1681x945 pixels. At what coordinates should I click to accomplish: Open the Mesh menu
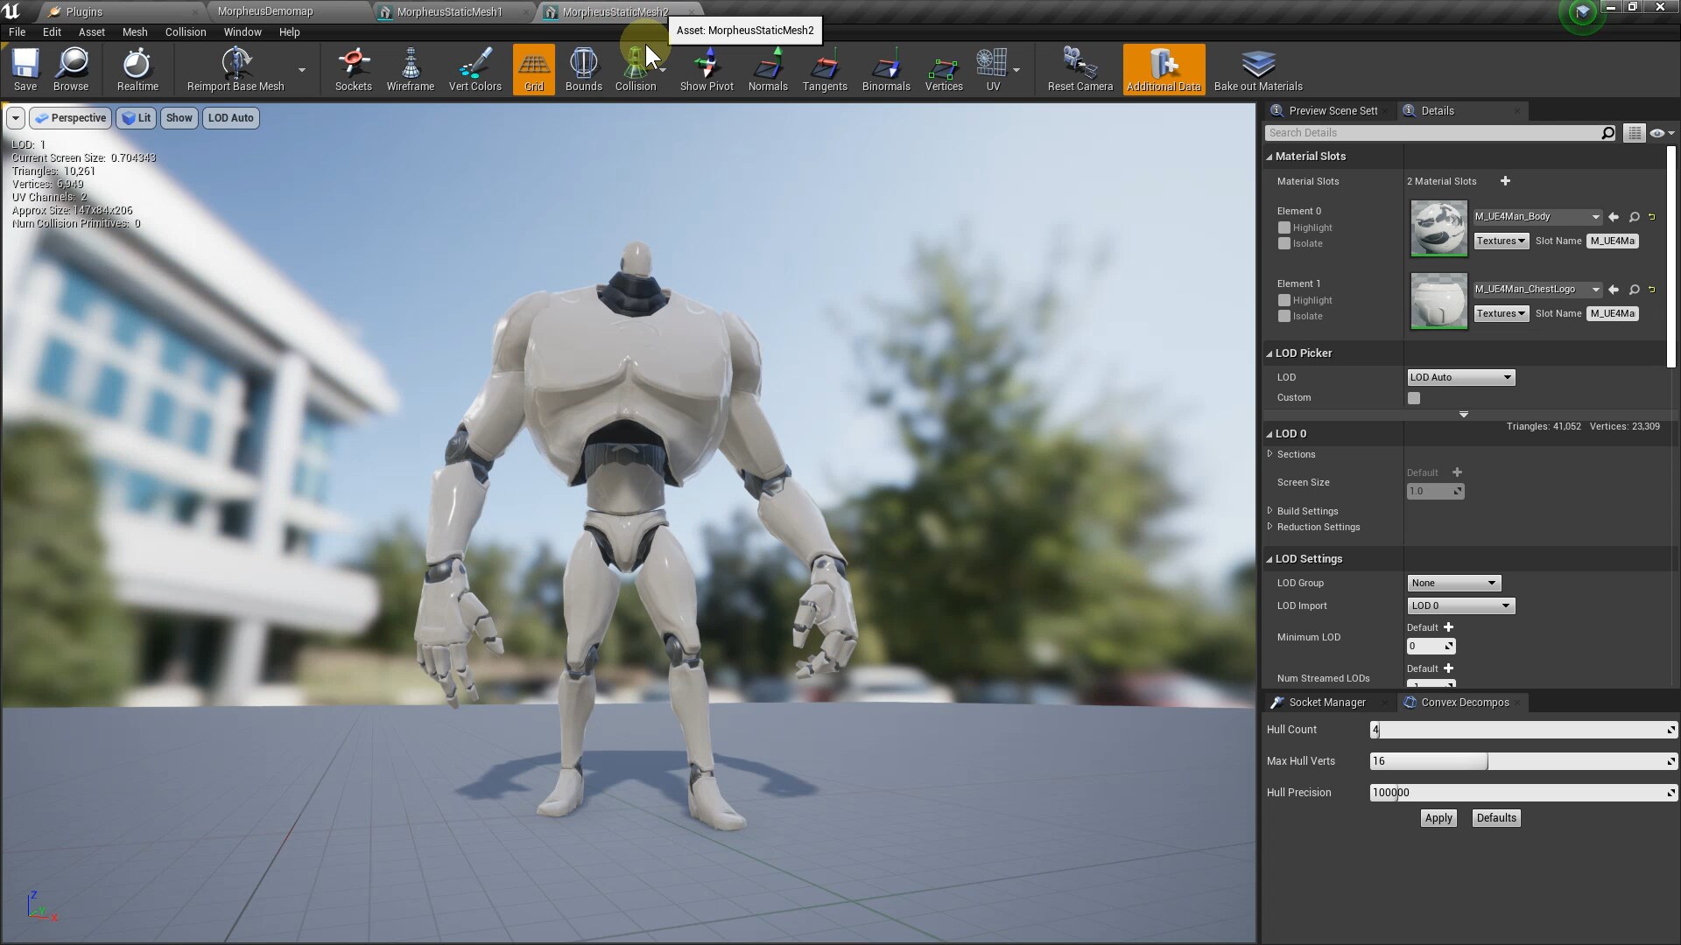[134, 31]
